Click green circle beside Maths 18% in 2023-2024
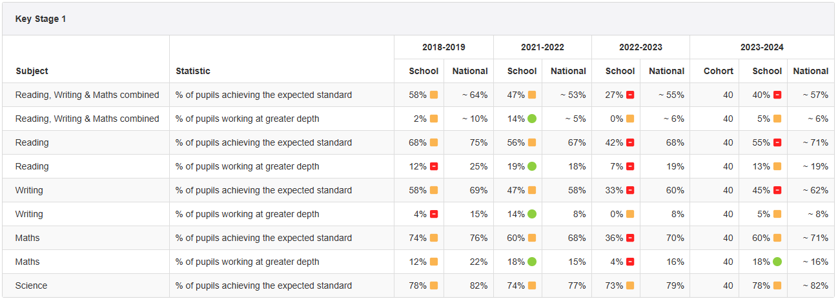 pyautogui.click(x=777, y=262)
